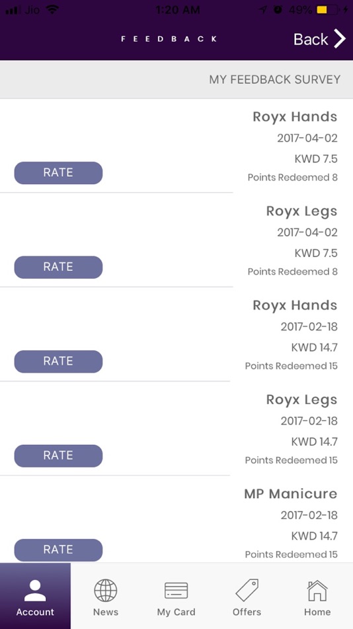
Task: Open the My Card credit card icon
Action: [x=176, y=591]
